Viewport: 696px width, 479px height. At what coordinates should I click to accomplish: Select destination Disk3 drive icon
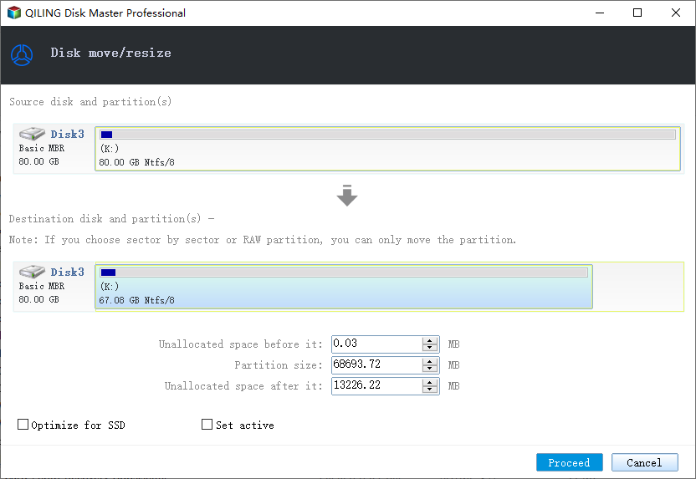32,271
